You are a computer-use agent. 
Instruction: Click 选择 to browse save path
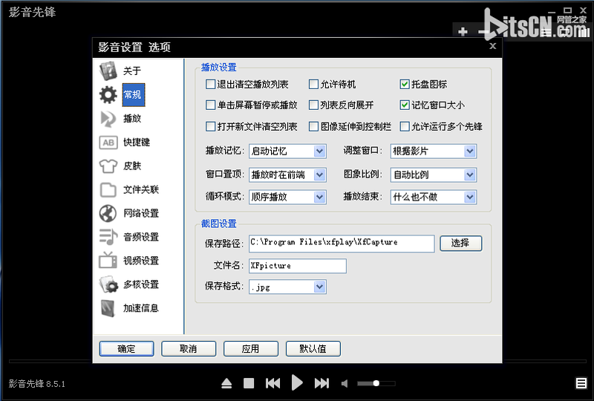[460, 244]
